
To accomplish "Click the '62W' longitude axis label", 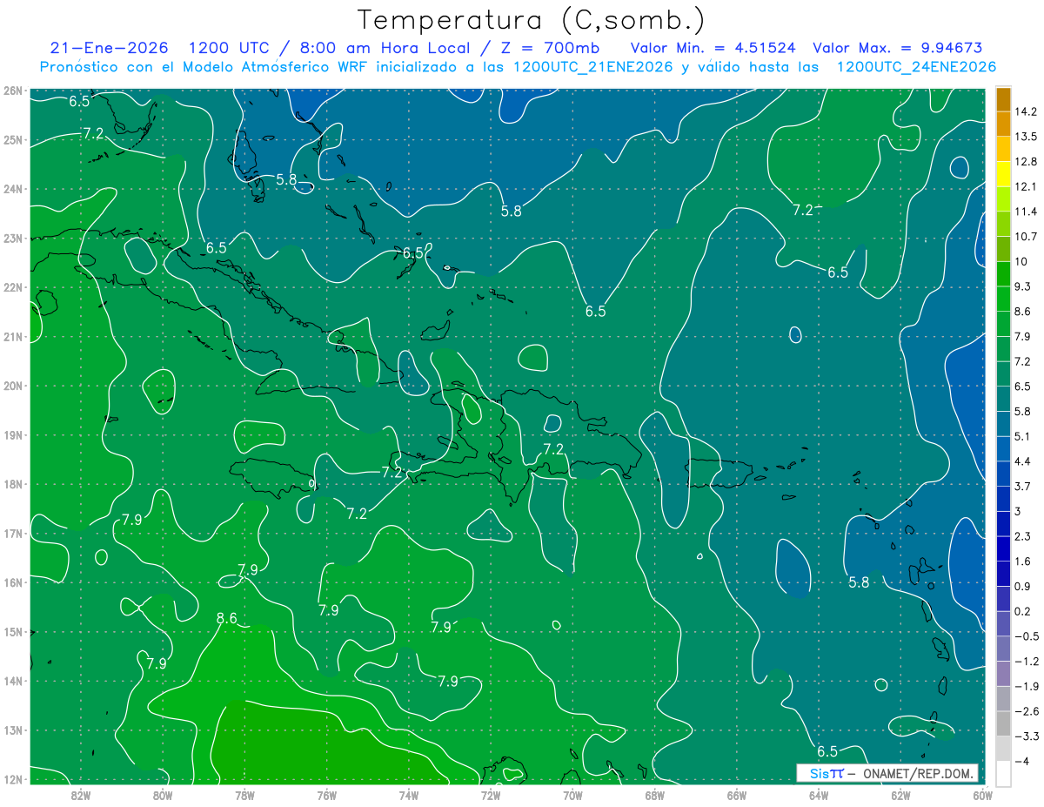I will 900,795.
